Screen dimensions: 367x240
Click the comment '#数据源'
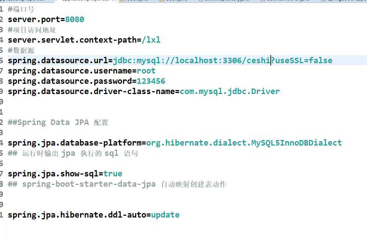pos(21,50)
